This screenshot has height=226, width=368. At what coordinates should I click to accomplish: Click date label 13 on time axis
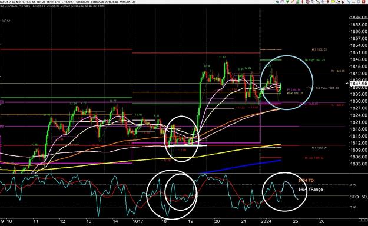[x=89, y=221]
